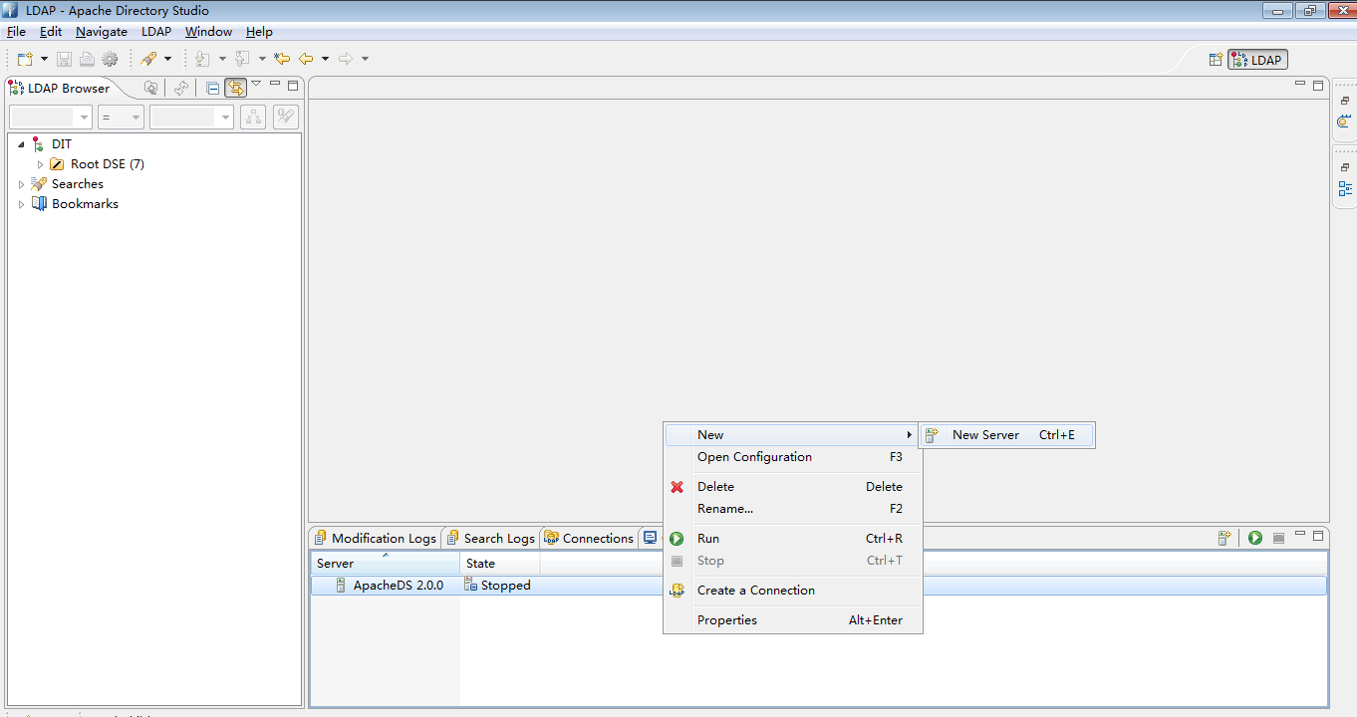The image size is (1357, 717).
Task: Click the Stopped state cell
Action: 498,586
